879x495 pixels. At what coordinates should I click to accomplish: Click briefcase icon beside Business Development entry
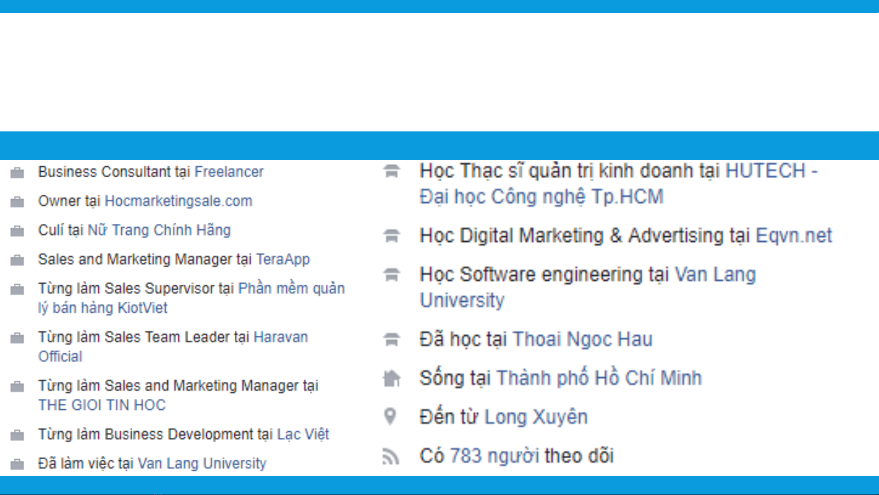coord(17,435)
